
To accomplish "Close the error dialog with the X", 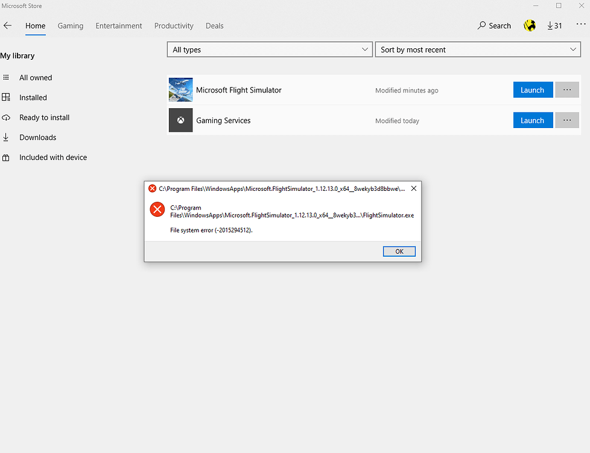I will tap(413, 188).
